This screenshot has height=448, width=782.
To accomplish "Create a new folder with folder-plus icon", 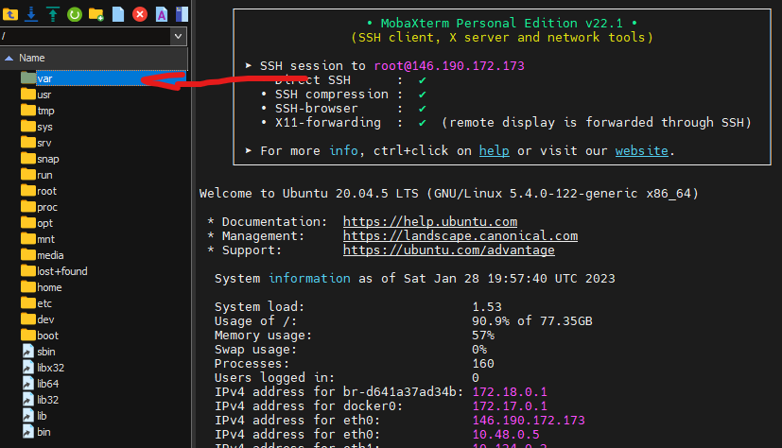I will [96, 13].
